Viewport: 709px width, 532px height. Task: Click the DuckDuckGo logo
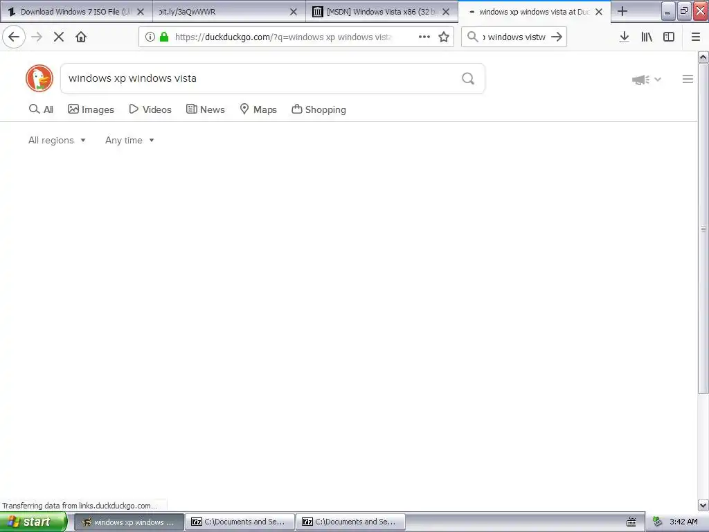[x=39, y=78]
